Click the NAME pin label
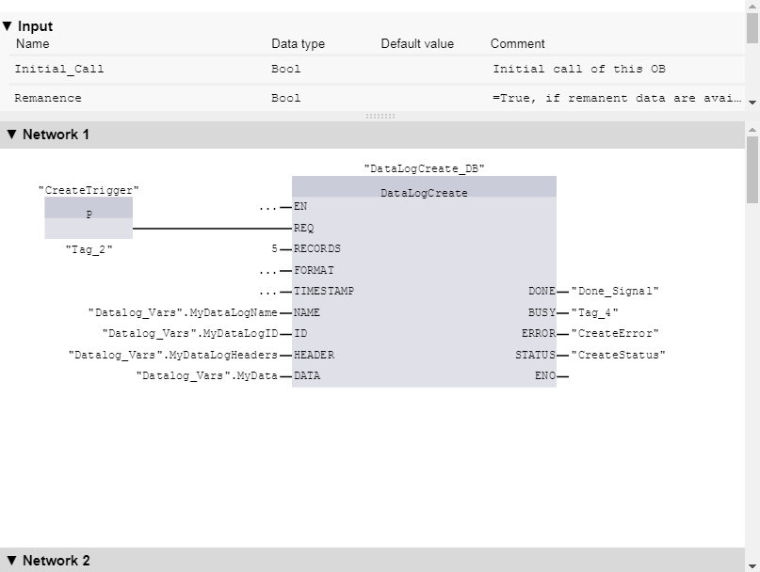760x572 pixels. tap(307, 313)
